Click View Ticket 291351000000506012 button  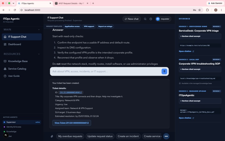pyautogui.click(x=72, y=123)
